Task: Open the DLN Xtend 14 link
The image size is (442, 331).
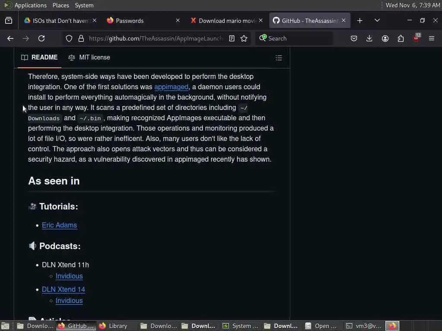Action: tap(63, 289)
